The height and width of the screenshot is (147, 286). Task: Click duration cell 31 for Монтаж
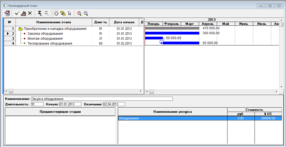(101, 39)
